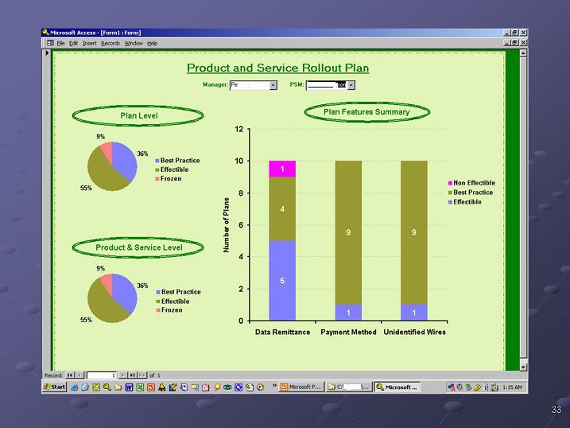This screenshot has height=428, width=570.
Task: Click the Windows Start button
Action: pyautogui.click(x=54, y=387)
